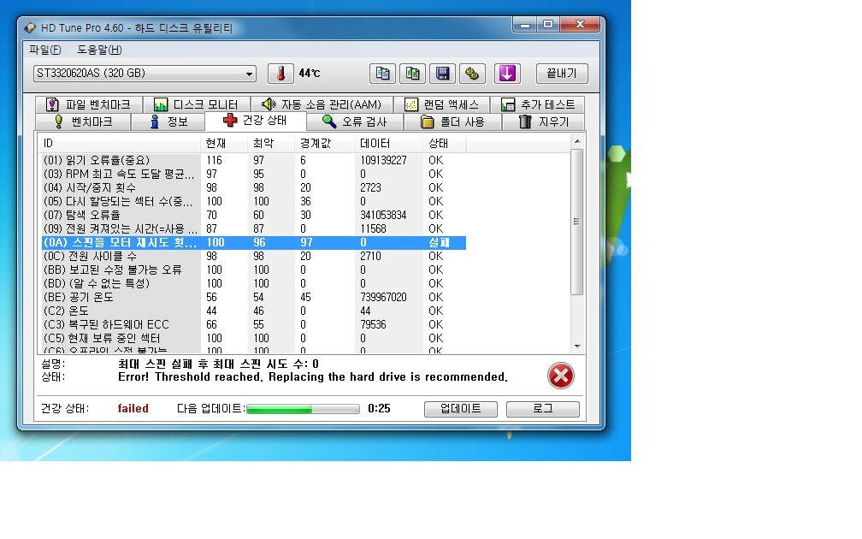Click the red error X icon
This screenshot has height=539, width=862.
[x=561, y=376]
